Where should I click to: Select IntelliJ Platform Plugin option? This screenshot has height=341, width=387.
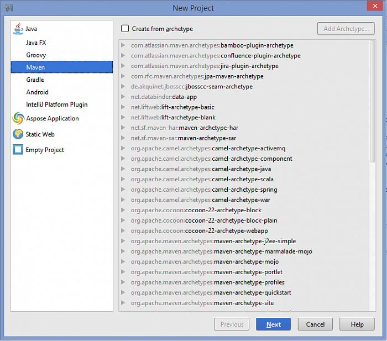click(x=56, y=104)
